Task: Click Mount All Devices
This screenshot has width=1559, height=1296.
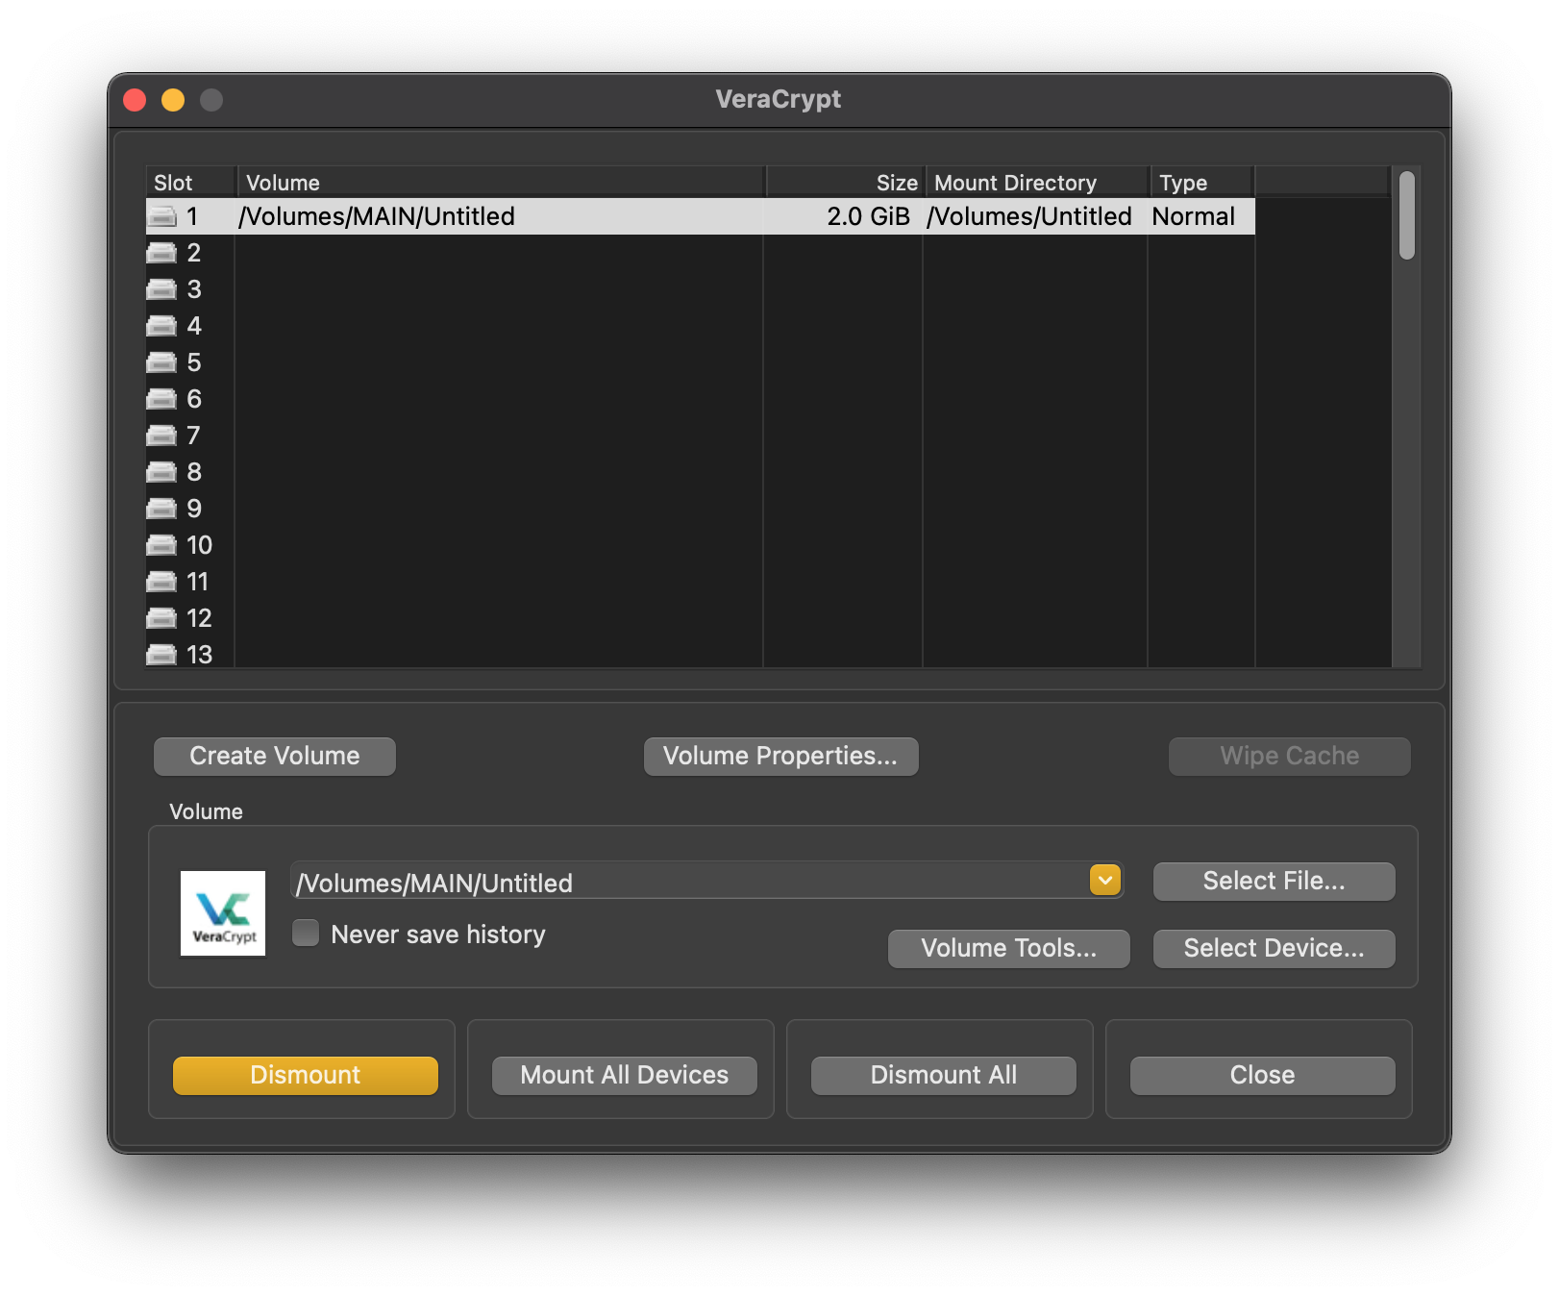Action: [623, 1075]
